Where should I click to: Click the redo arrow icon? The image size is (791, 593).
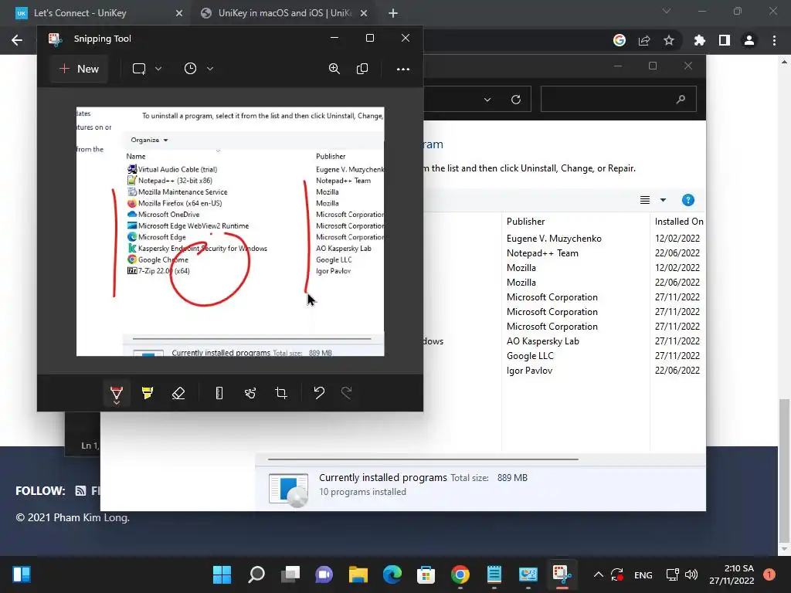click(347, 392)
